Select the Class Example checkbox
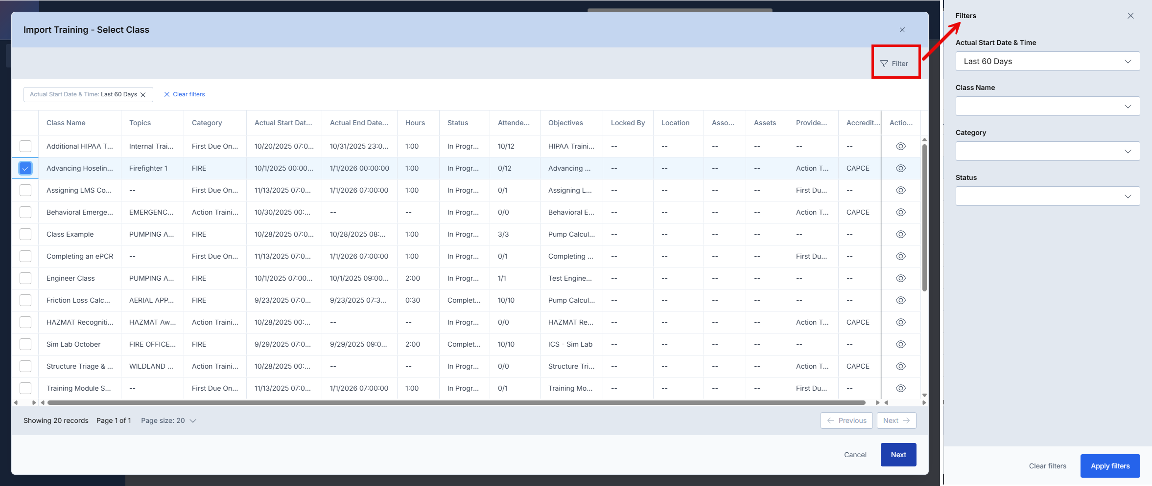This screenshot has width=1152, height=486. point(25,234)
